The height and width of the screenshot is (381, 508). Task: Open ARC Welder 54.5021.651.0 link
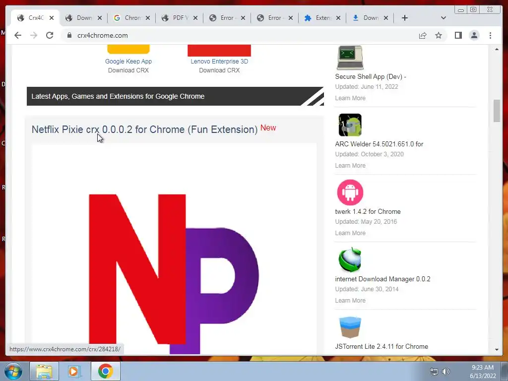[x=379, y=144]
